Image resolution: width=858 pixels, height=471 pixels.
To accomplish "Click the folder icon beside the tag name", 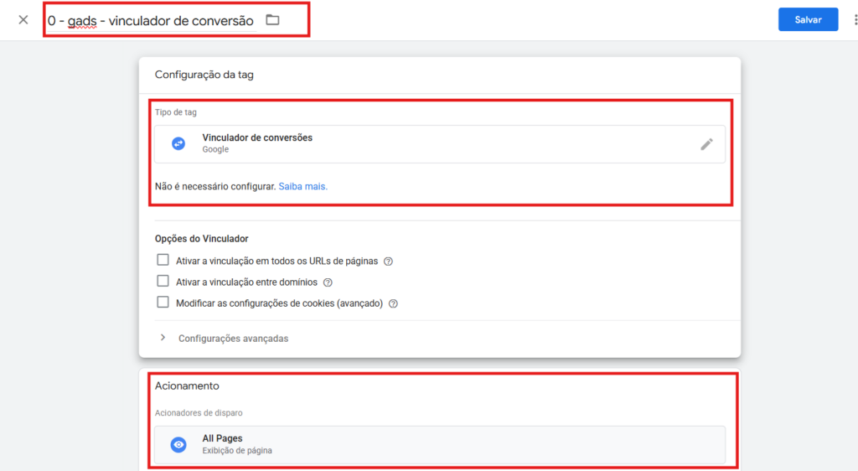I will click(272, 20).
